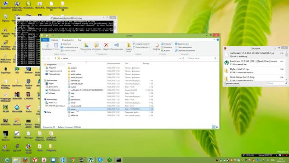Open the Создать элемент dropdown
The width and height of the screenshot is (289, 163).
[x=141, y=44]
